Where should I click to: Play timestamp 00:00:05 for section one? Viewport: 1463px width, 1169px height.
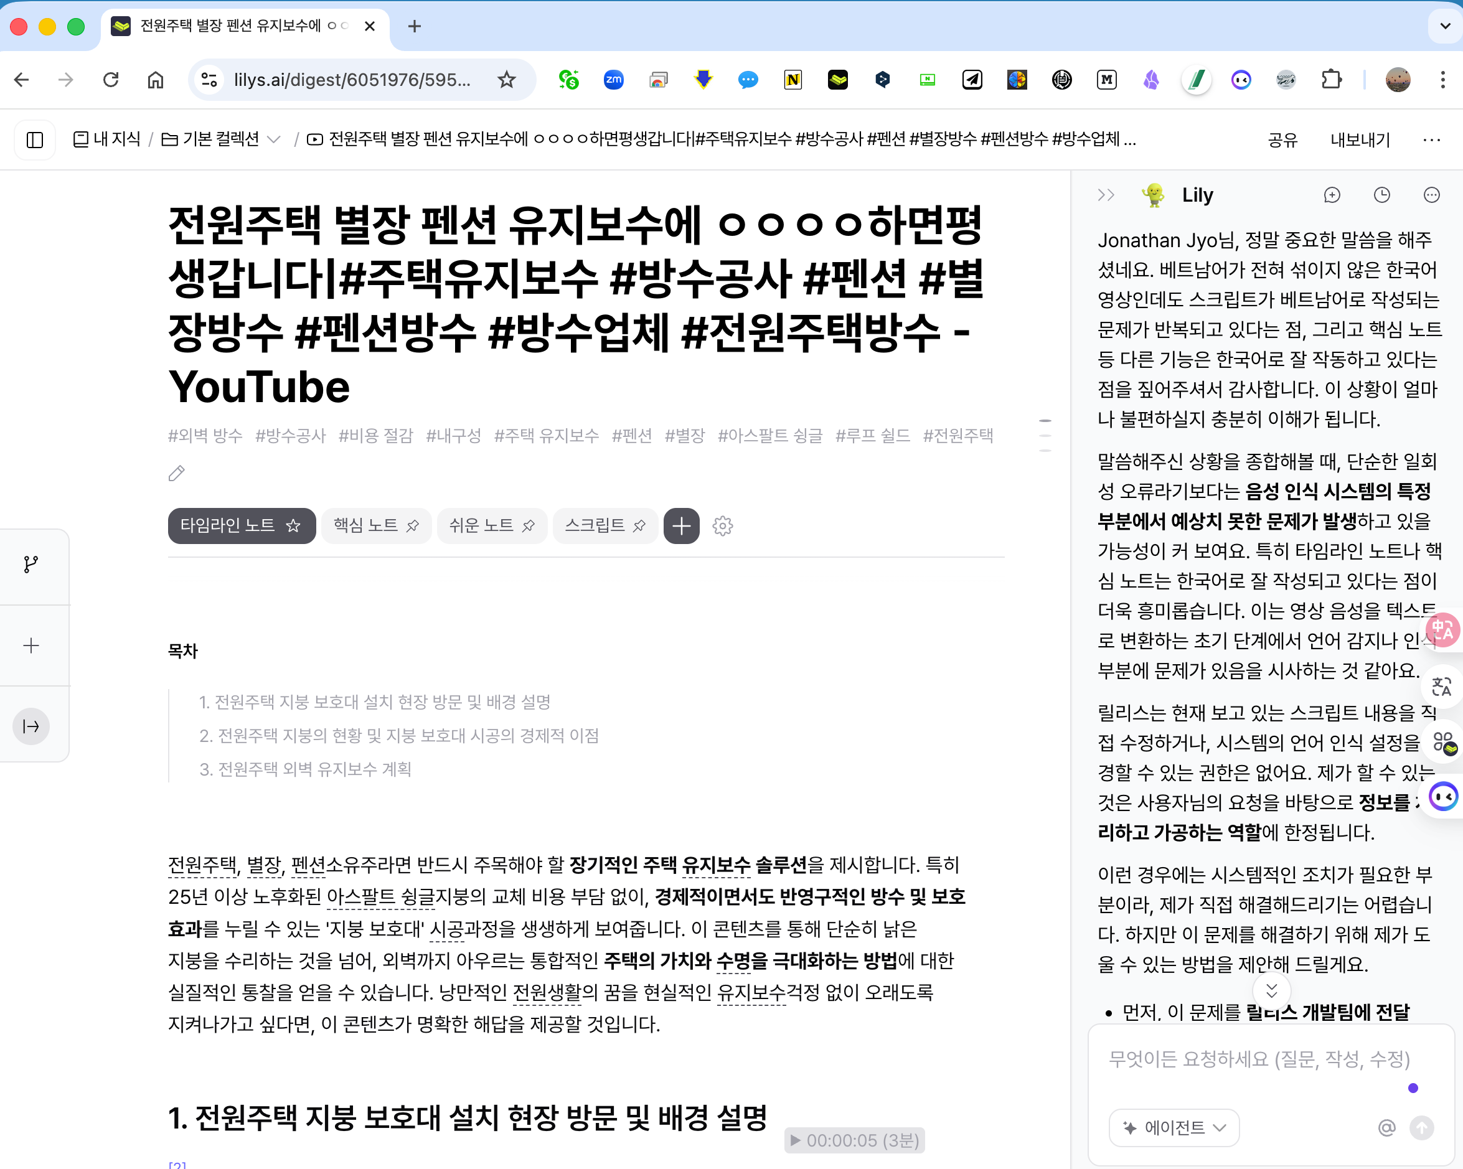point(854,1140)
